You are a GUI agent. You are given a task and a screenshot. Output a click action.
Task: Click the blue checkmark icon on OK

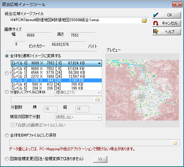[156, 15]
